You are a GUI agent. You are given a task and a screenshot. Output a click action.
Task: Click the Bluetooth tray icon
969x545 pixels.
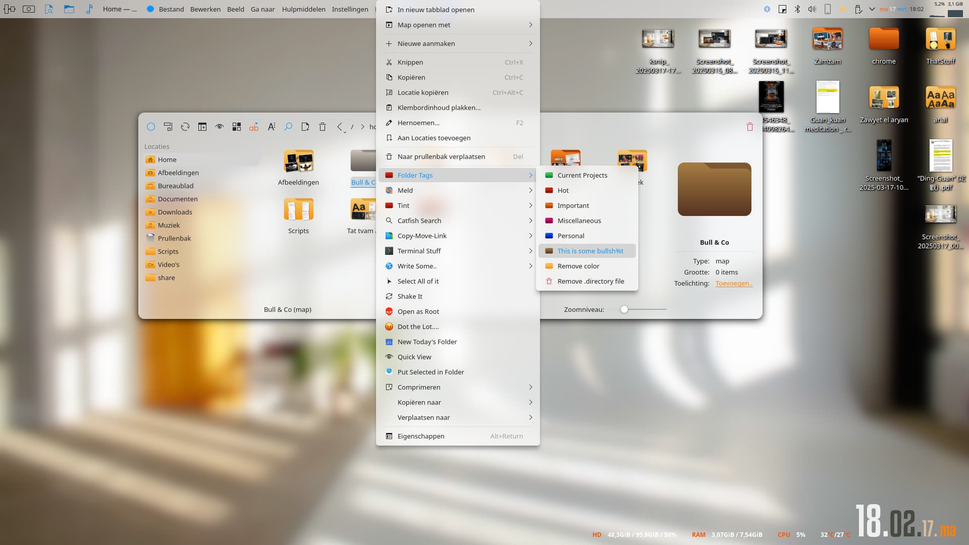(797, 9)
